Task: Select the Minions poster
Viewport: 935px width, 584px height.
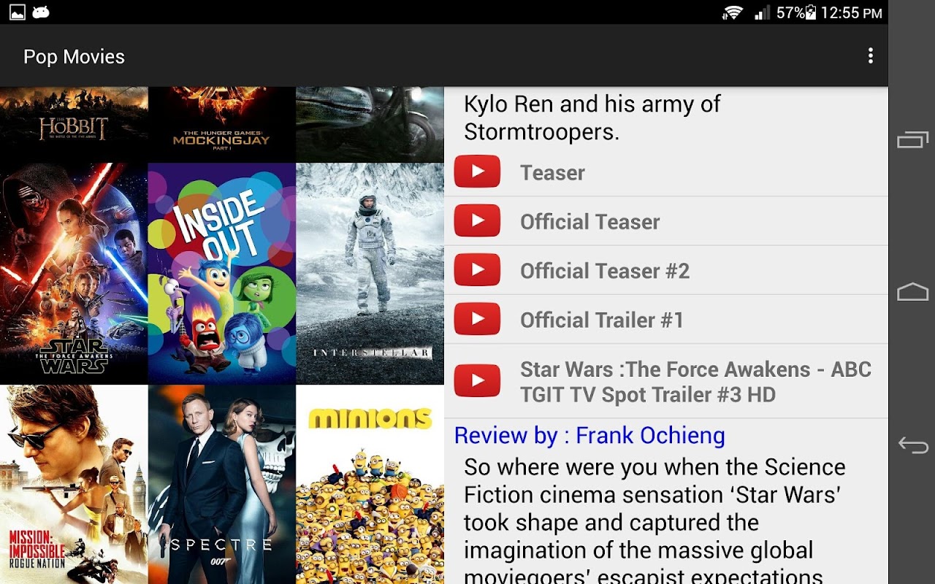Action: tap(370, 484)
